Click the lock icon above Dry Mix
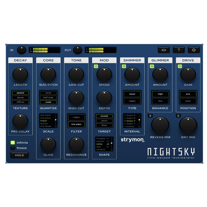This screenshot has width=207, height=207. click(x=178, y=116)
